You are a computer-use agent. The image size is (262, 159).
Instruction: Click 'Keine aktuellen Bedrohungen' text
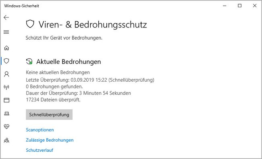(x=58, y=72)
